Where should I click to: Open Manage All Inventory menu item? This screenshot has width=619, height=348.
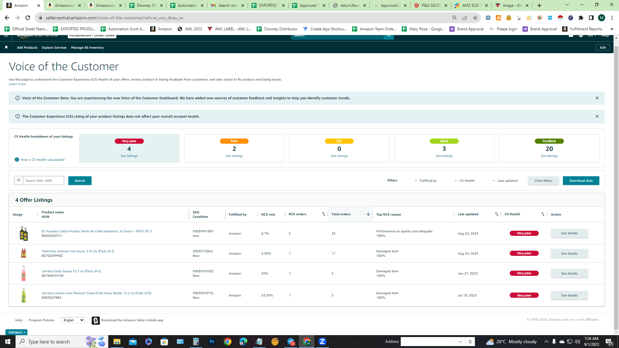[87, 47]
